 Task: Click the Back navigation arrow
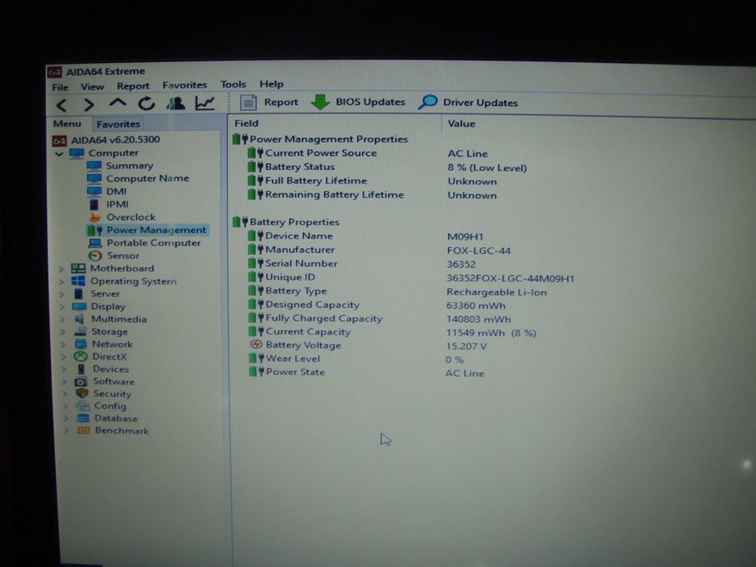(62, 105)
